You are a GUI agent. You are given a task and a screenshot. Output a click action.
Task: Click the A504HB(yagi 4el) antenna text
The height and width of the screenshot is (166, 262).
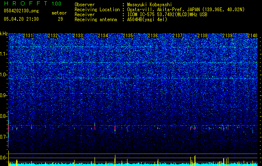[x=147, y=20]
